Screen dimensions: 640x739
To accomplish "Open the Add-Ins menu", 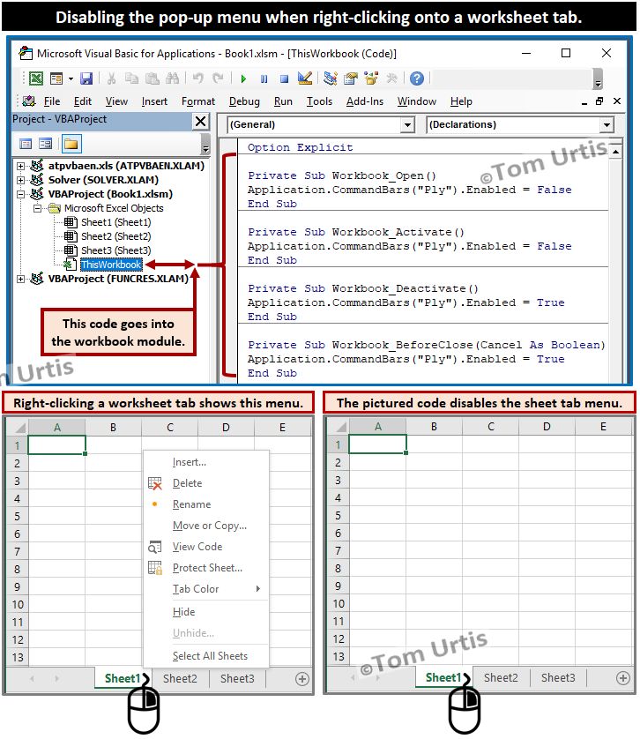I will (x=364, y=101).
